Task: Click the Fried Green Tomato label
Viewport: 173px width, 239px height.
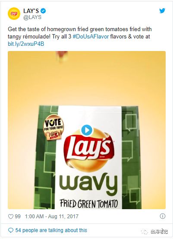Action: [89, 204]
